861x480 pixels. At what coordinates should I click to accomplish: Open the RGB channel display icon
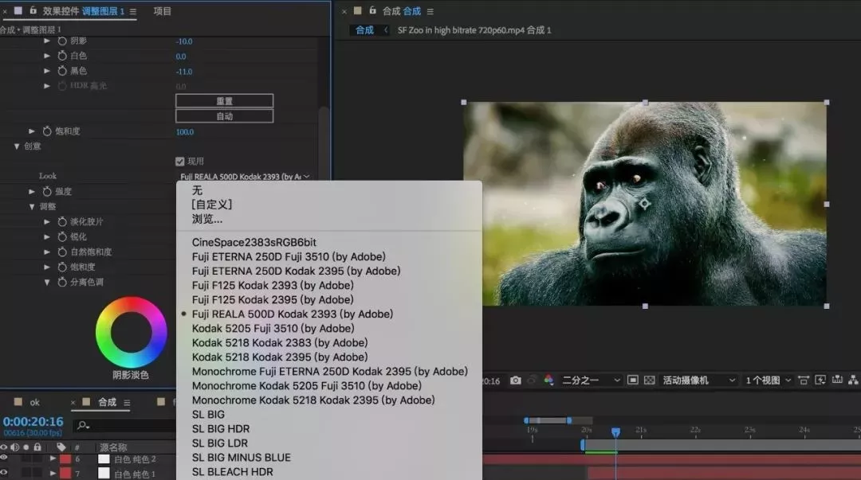coord(548,380)
